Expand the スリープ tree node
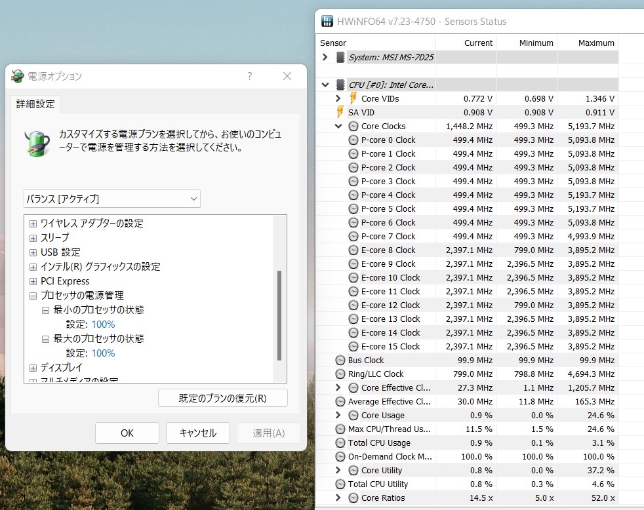Screen dimensions: 644x510 [x=33, y=238]
